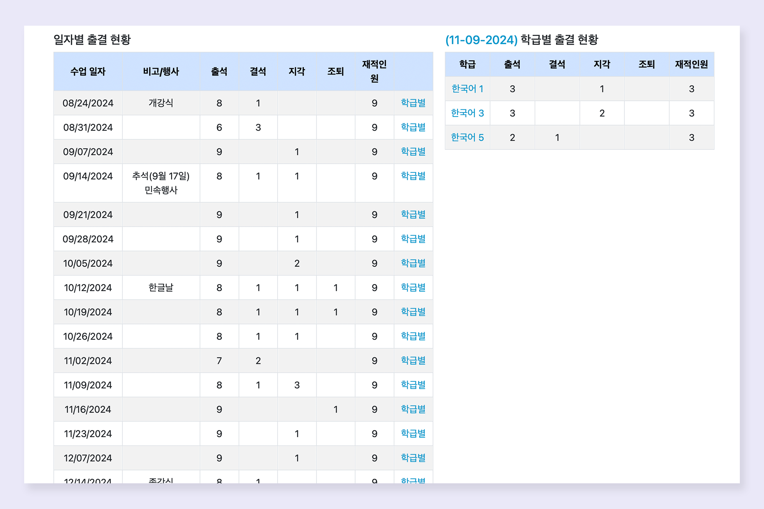The height and width of the screenshot is (509, 764).
Task: Select 결석 value 3 in 08/31/2024 row
Action: coord(258,127)
